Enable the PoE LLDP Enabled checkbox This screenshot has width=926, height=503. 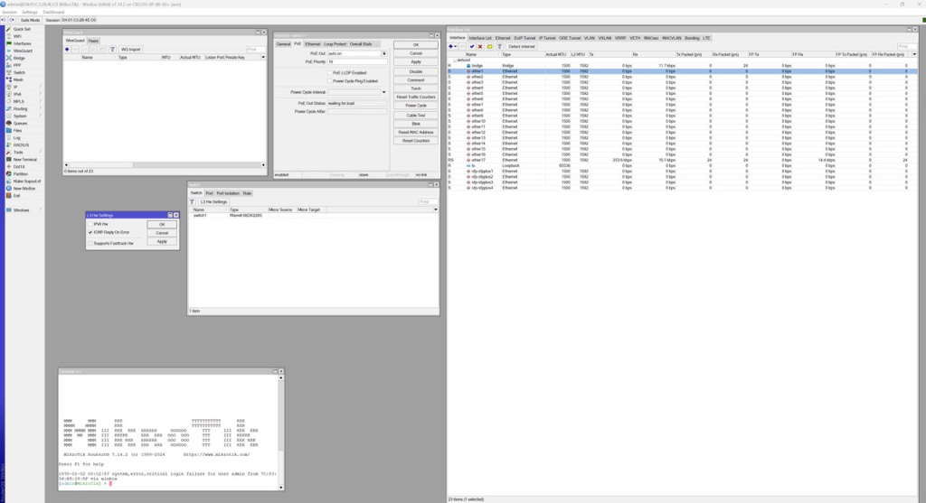coord(329,72)
